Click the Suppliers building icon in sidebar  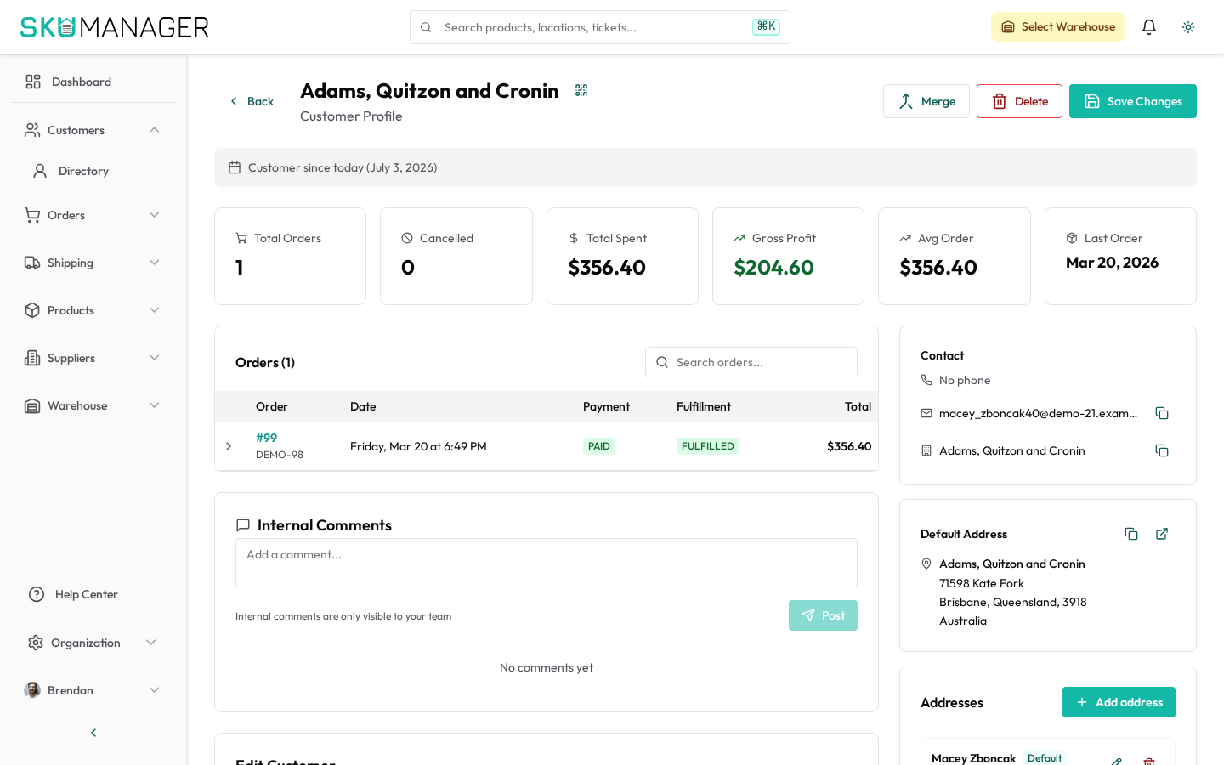tap(32, 358)
